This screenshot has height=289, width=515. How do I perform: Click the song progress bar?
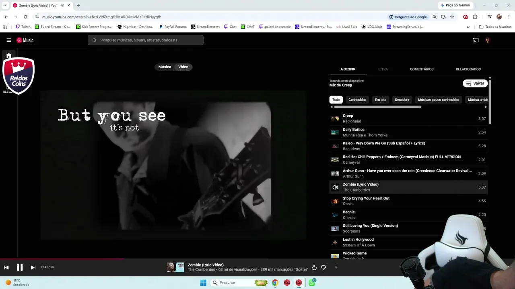click(257, 259)
